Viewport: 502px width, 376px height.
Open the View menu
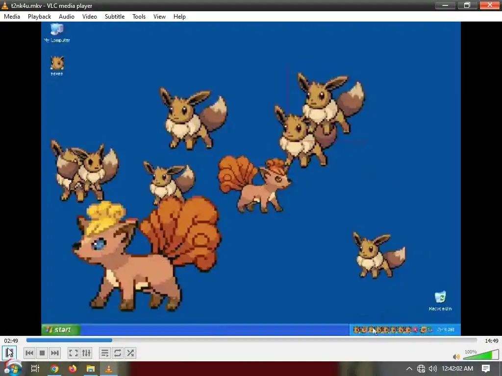pos(159,17)
